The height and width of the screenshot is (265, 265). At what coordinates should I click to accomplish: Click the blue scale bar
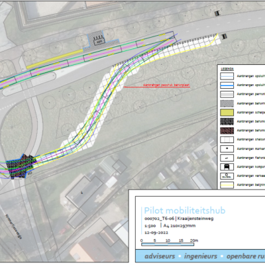(168, 244)
